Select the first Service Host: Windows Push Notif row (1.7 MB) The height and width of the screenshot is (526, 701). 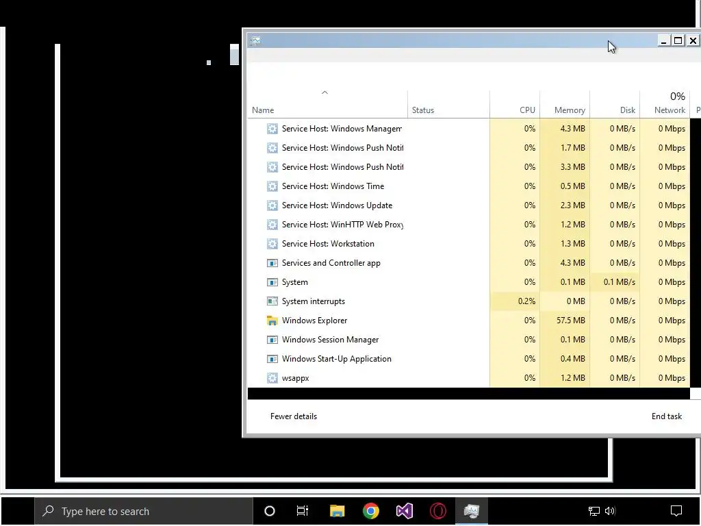pos(468,148)
